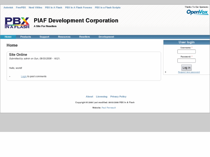The height and width of the screenshot is (157, 210).
Task: Click the Copyright 2008 footer text
Action: [x=105, y=103]
